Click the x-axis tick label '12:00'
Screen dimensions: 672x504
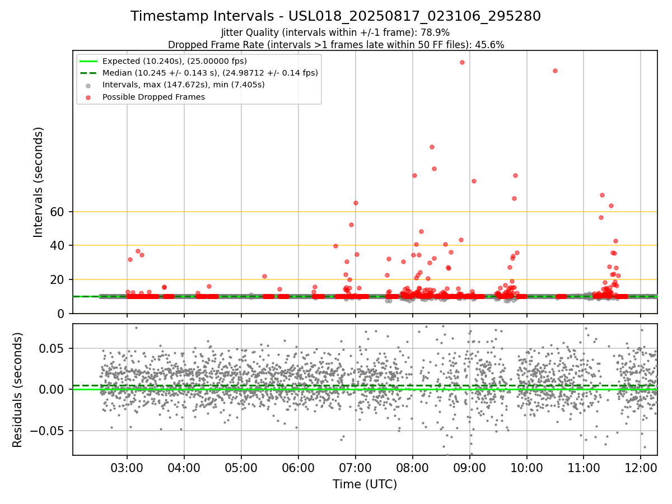click(x=641, y=467)
